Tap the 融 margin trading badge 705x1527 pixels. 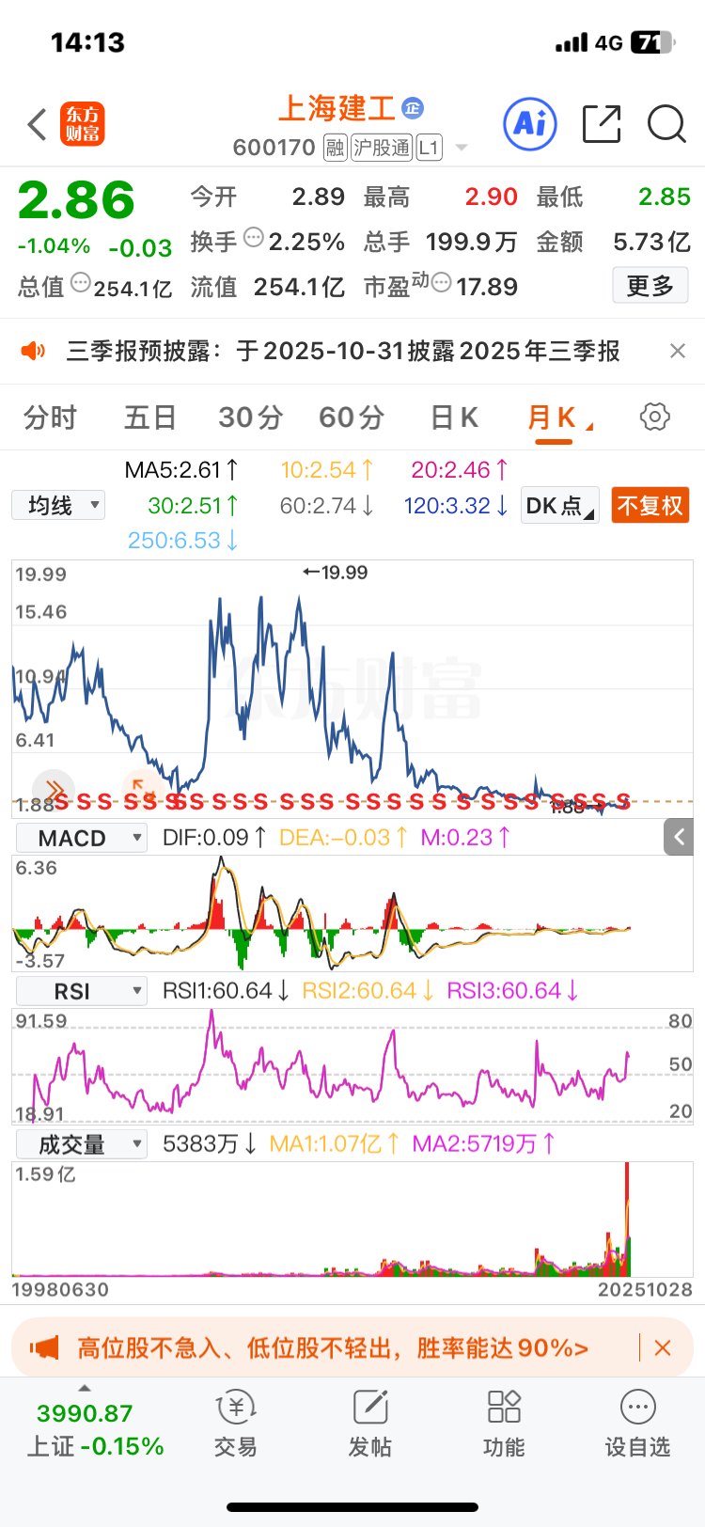(x=336, y=148)
